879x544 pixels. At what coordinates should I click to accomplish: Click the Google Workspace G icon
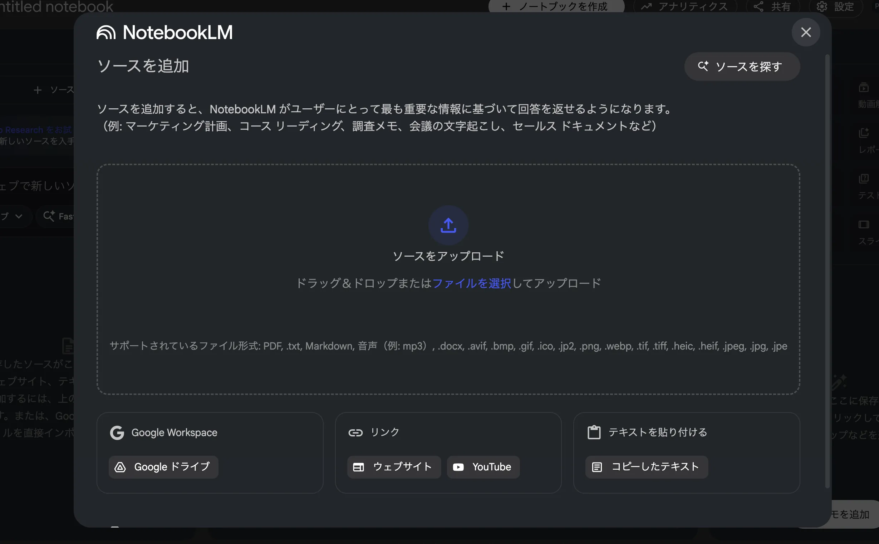(x=117, y=432)
